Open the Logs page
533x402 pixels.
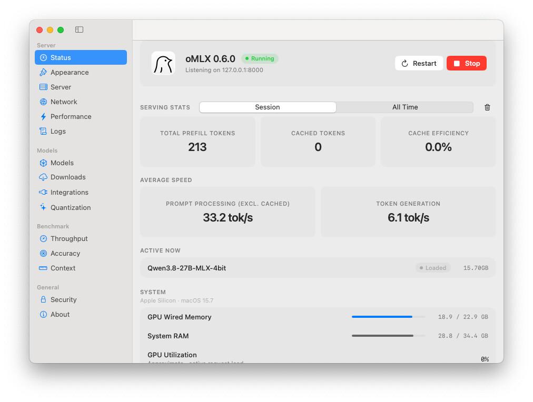pos(81,131)
